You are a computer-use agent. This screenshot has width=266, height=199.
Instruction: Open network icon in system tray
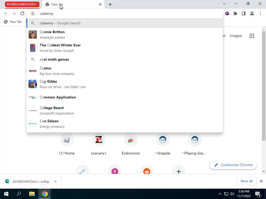click(226, 194)
